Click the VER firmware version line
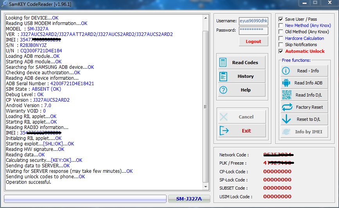 click(x=89, y=34)
